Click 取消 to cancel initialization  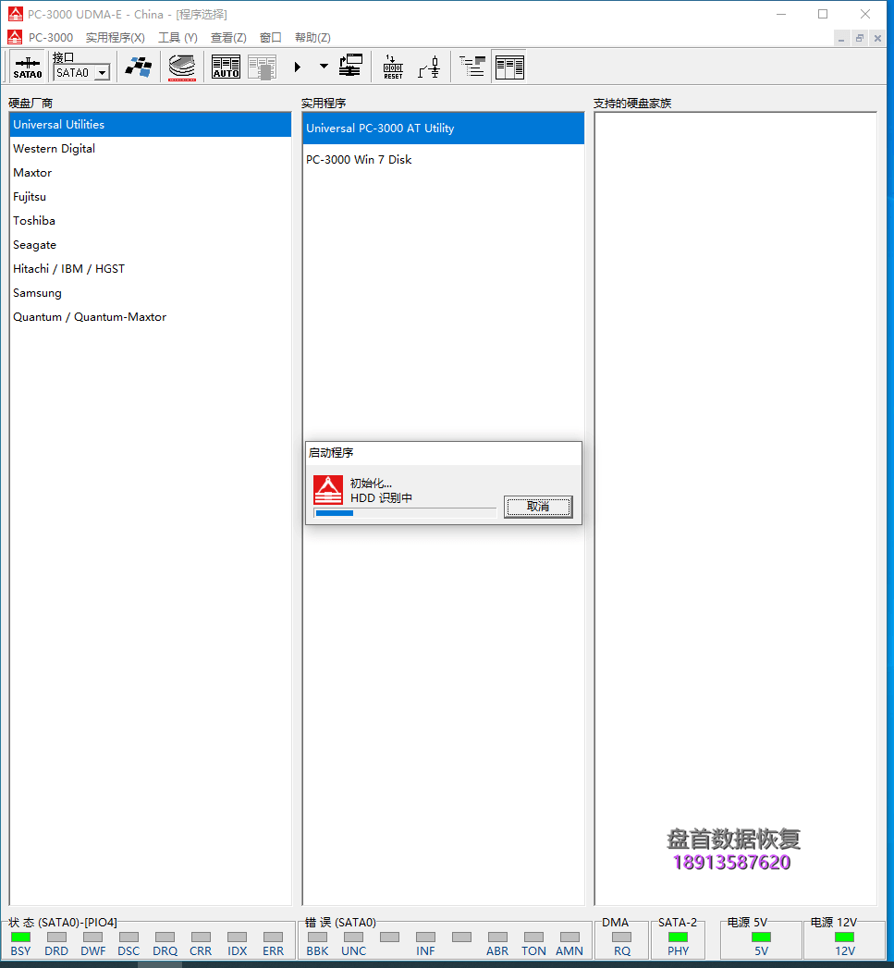coord(538,507)
